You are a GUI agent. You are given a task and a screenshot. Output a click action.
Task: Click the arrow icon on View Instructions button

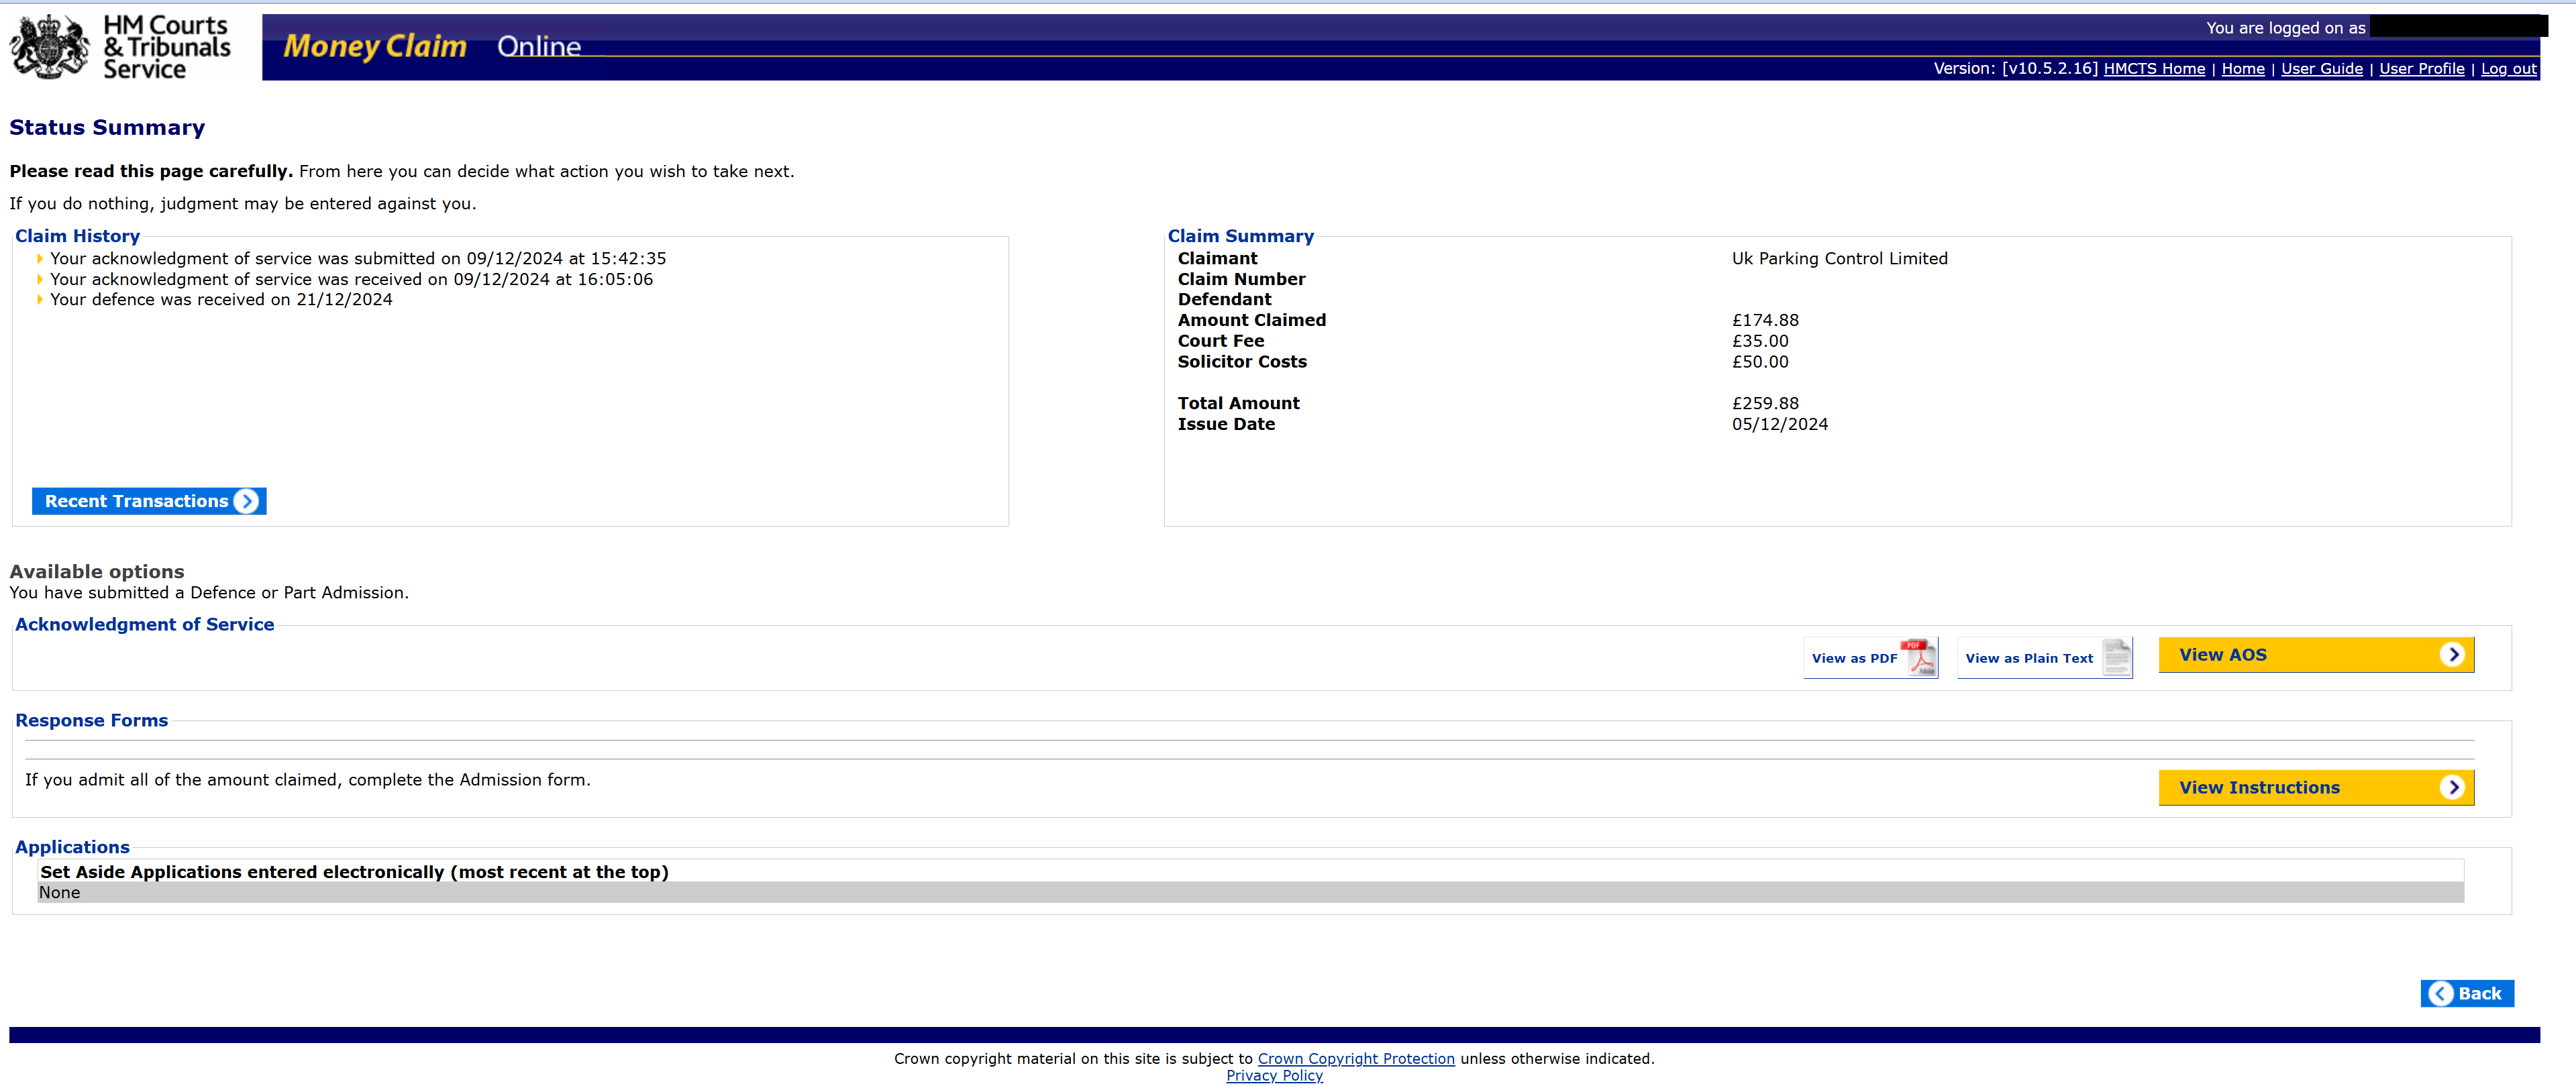pyautogui.click(x=2451, y=787)
